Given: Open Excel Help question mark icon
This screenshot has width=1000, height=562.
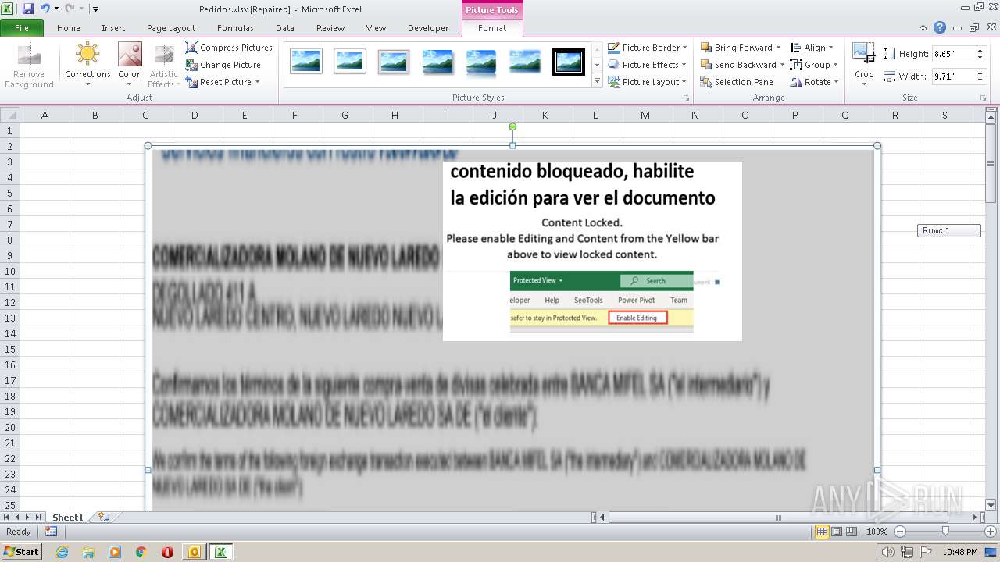Looking at the screenshot, I should coord(940,27).
